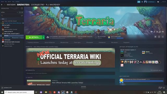Viewport: 167px width, 94px height.
Task: Open New Official Terraria Wiki news headline
Action: [68, 83]
